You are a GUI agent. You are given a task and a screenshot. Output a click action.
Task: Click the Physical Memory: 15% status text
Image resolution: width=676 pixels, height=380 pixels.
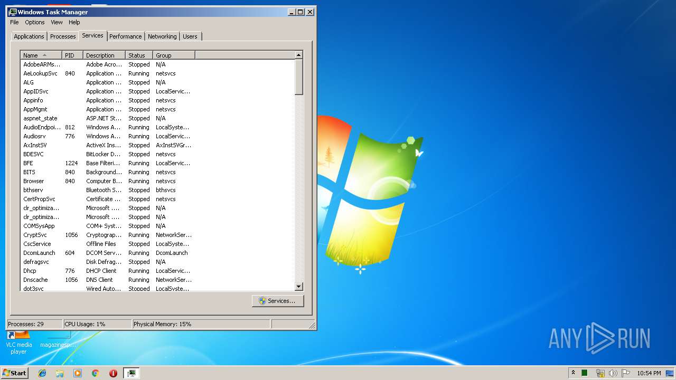(x=163, y=324)
